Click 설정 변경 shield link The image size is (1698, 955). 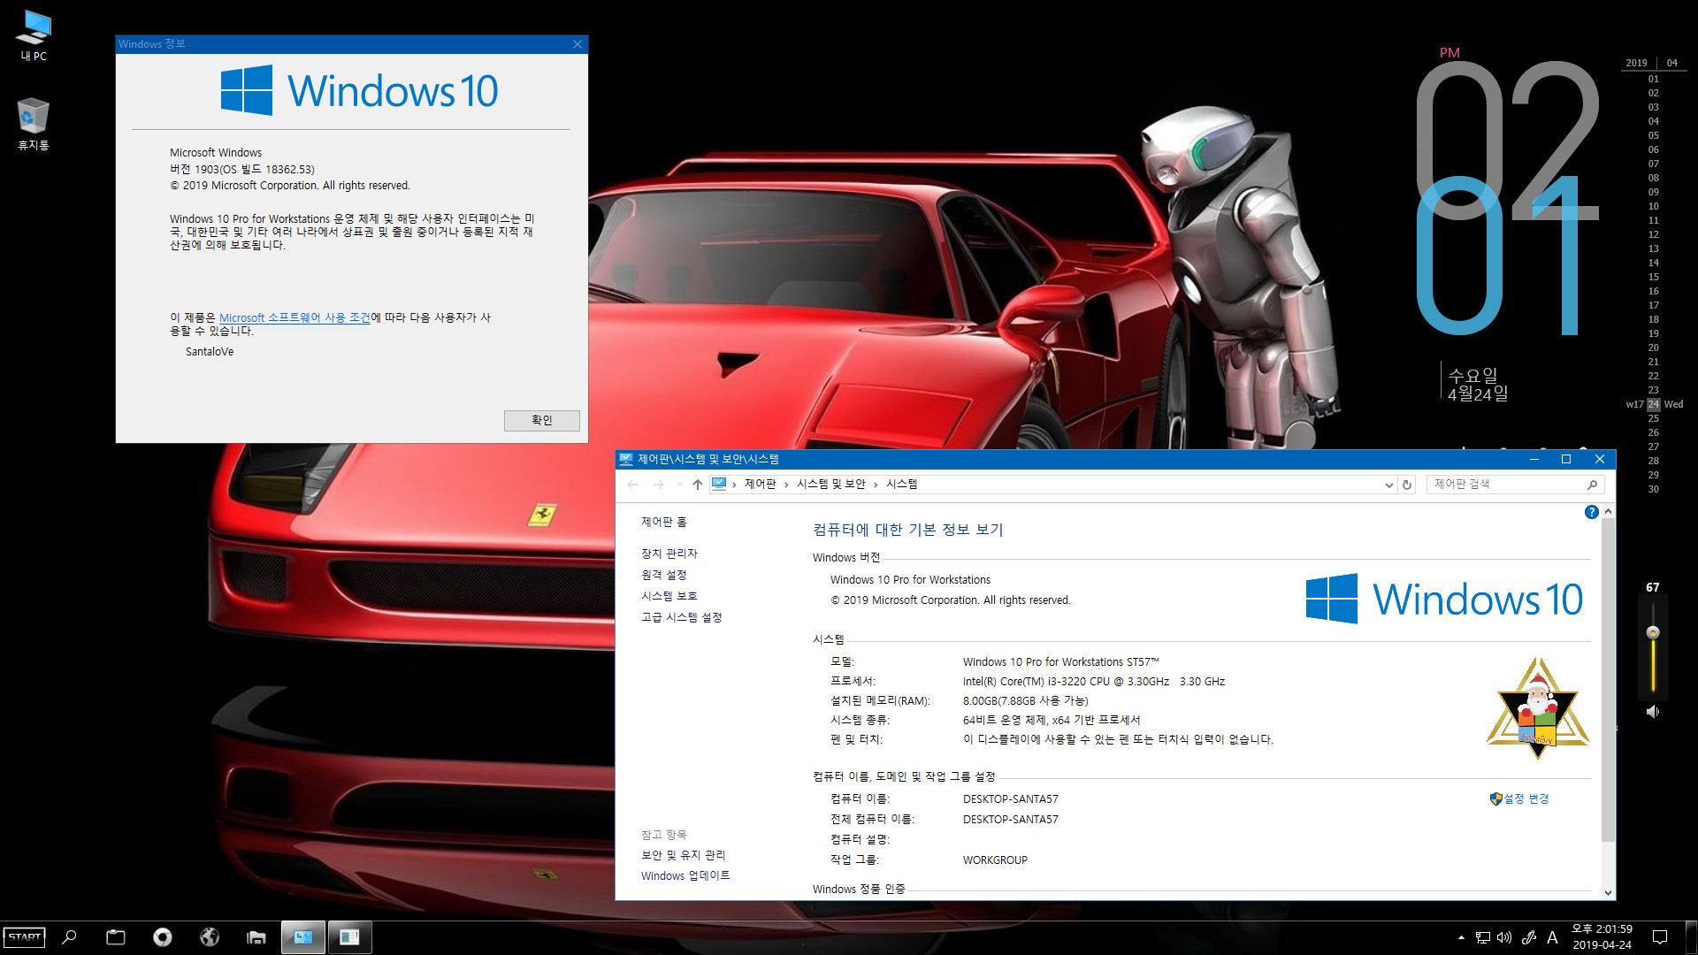coord(1519,798)
